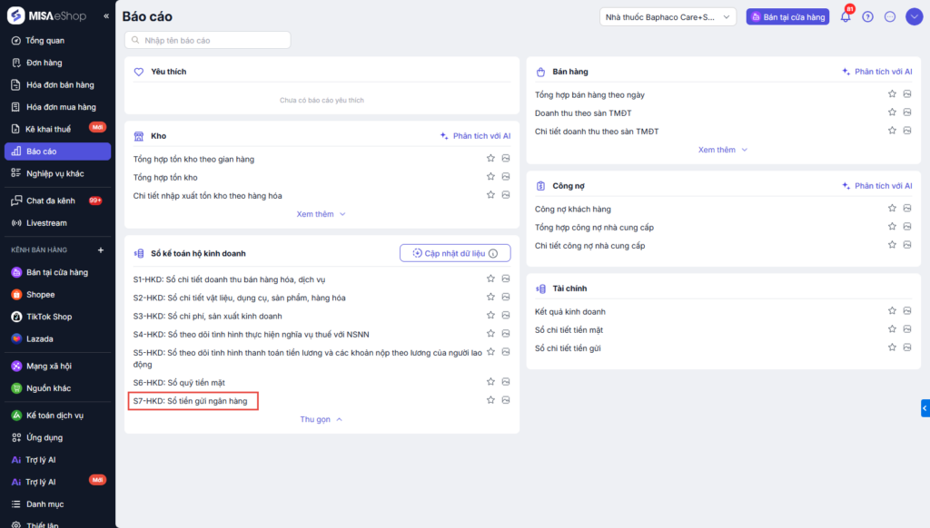This screenshot has height=528, width=930.
Task: Open Shopee sales channel
Action: 40,295
